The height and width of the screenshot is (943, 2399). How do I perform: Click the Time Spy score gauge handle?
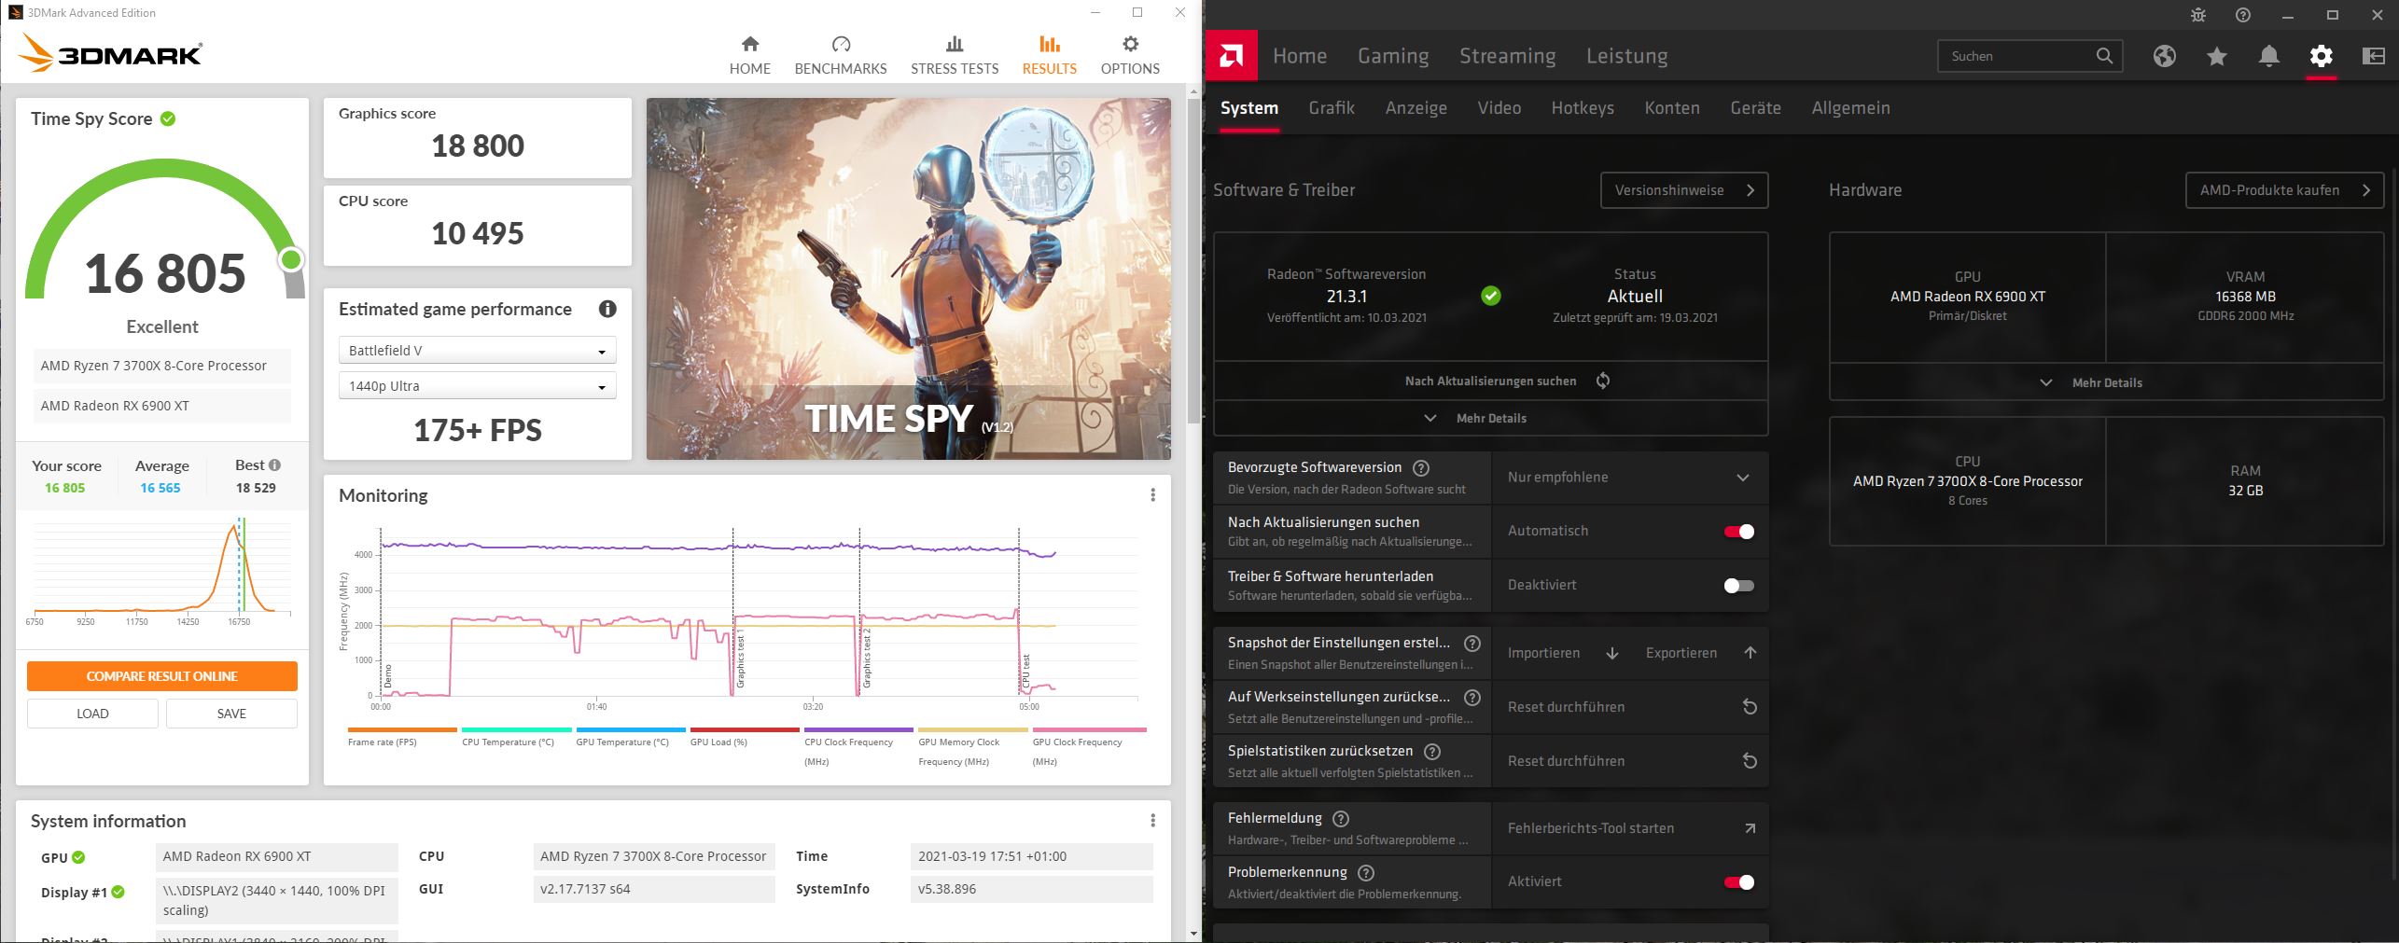click(291, 259)
